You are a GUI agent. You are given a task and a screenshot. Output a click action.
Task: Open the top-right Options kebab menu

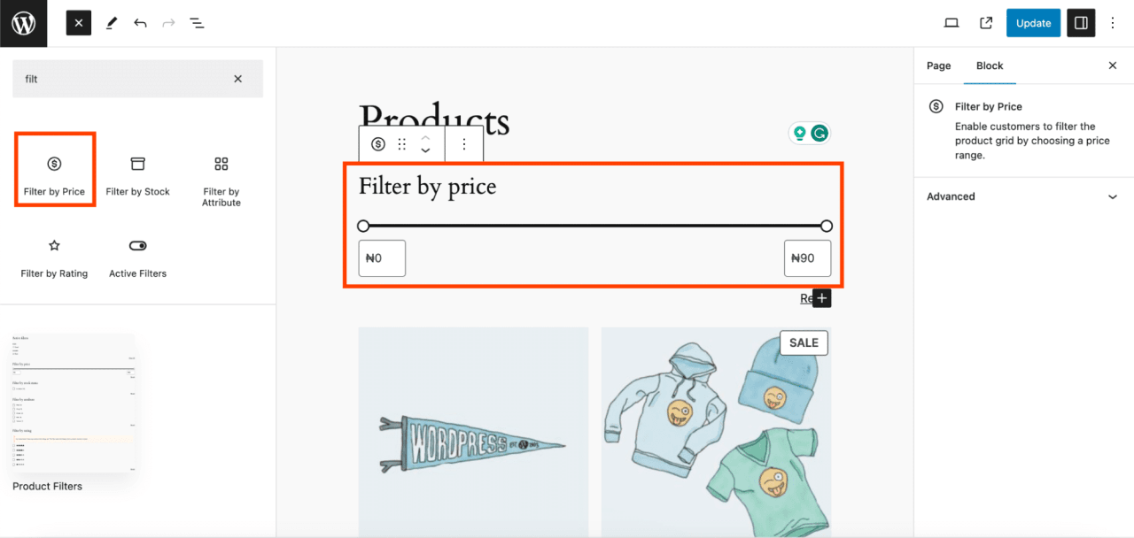1113,23
